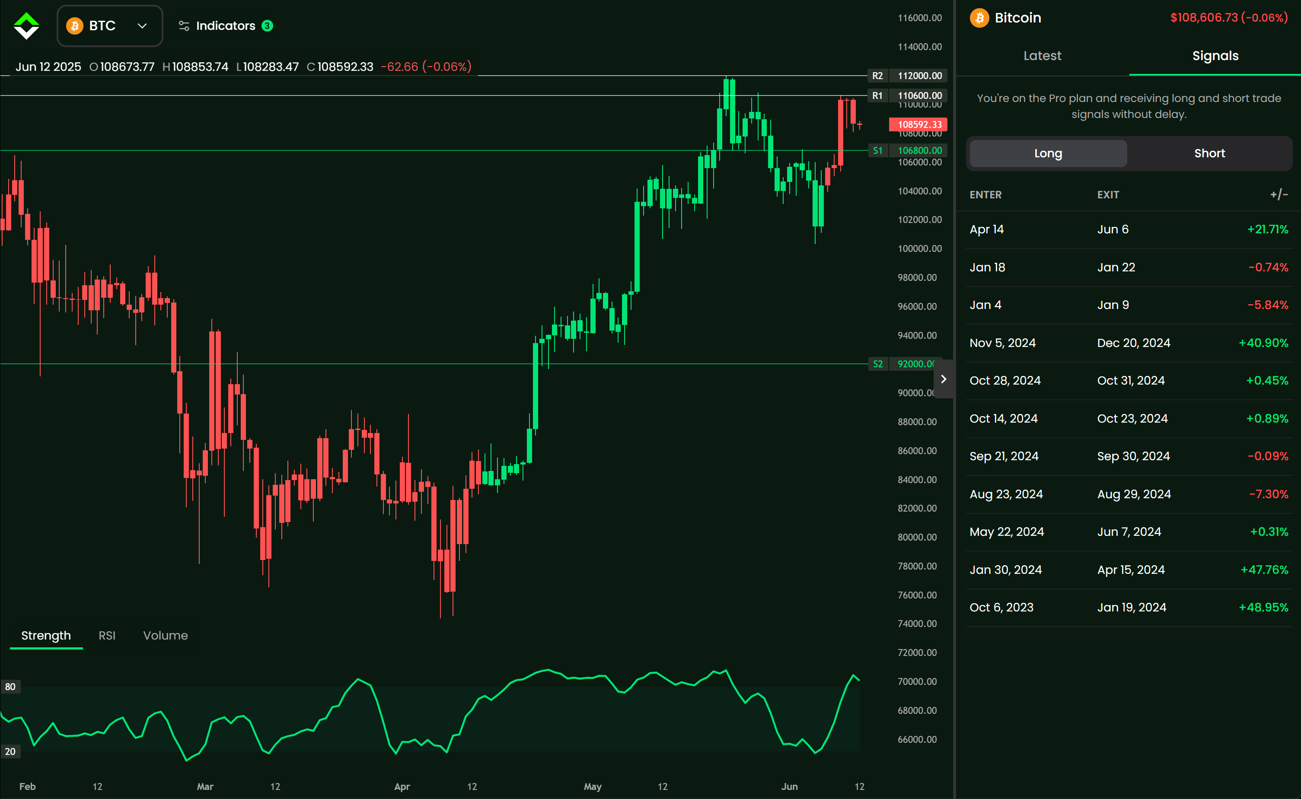Switch to the Strength indicator tab
Image resolution: width=1301 pixels, height=799 pixels.
[x=46, y=635]
